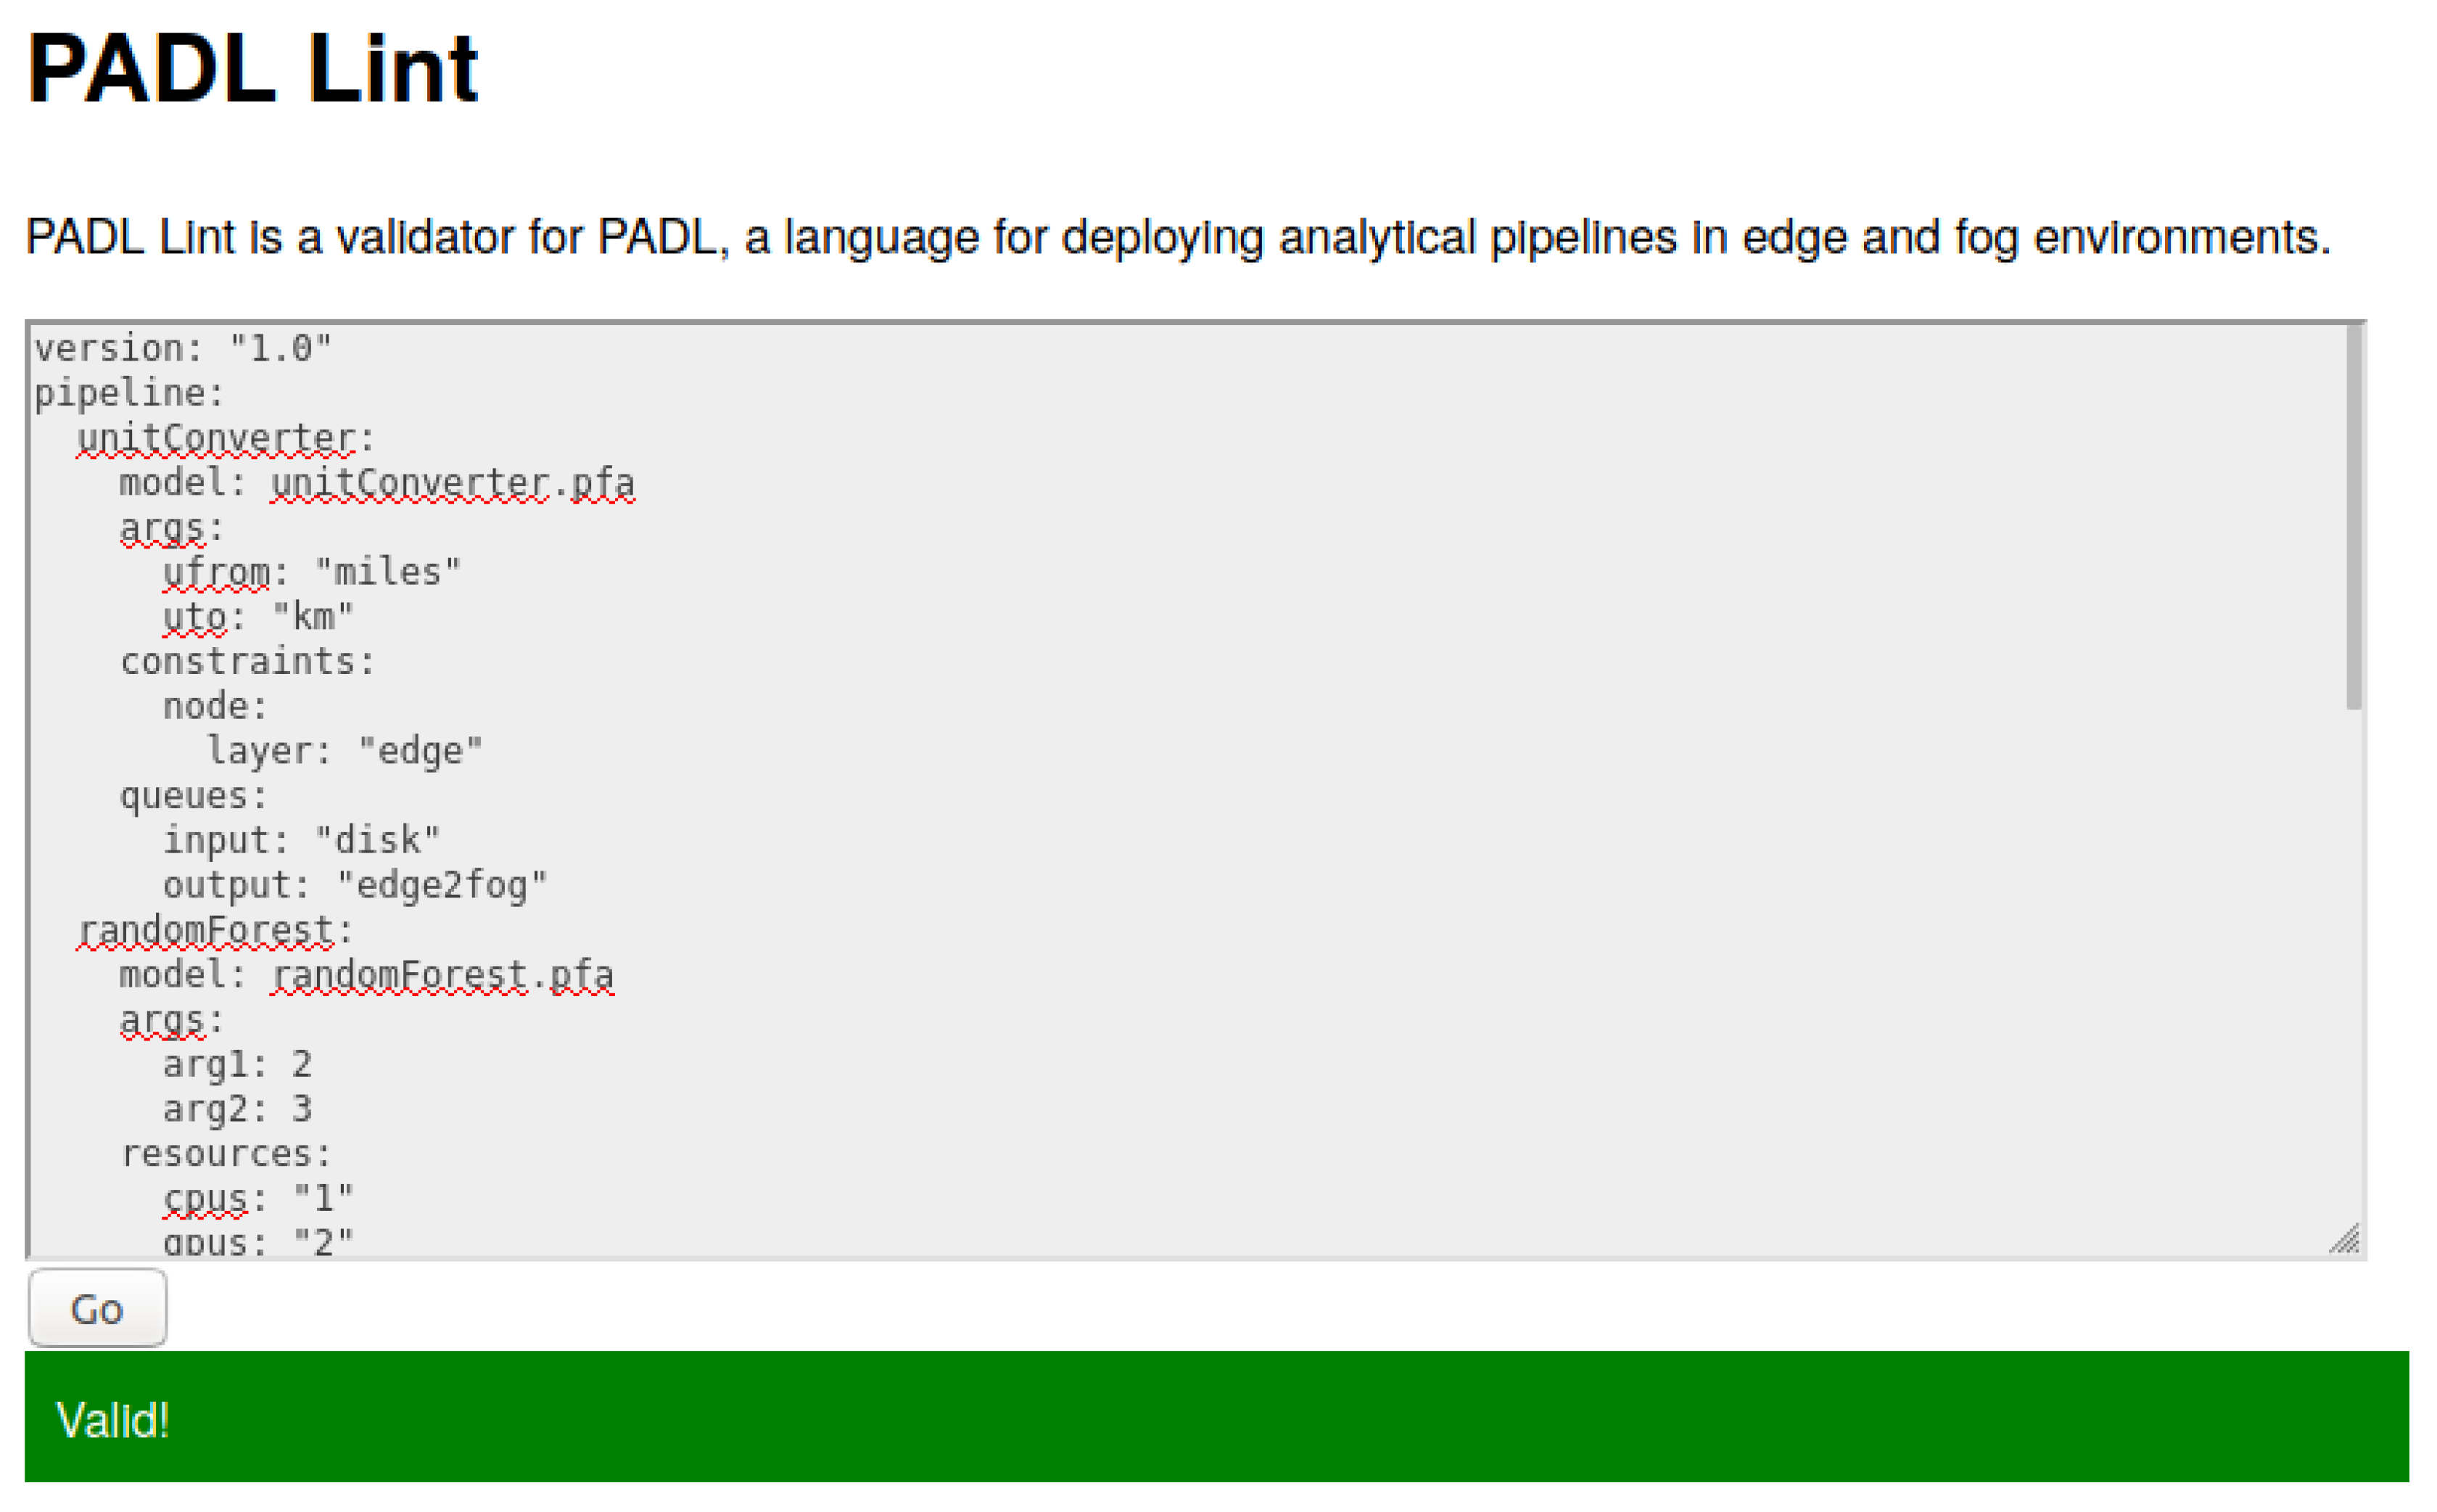Click the text area resize handle

[2344, 1240]
